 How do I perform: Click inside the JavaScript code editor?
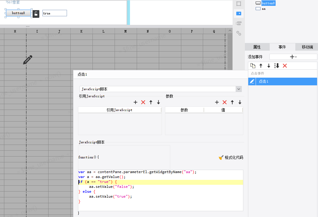click(161, 191)
